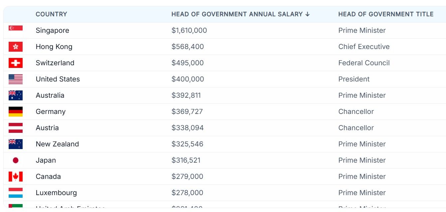The image size is (446, 212).
Task: Click the United States flag icon
Action: point(16,79)
